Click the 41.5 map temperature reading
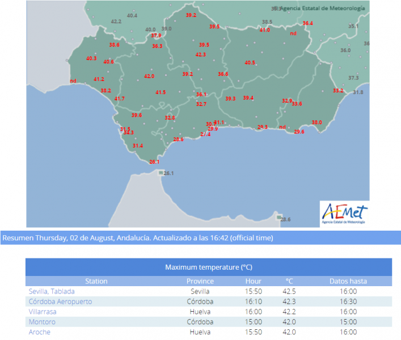Viewport: 401px width, 340px height. [x=161, y=92]
